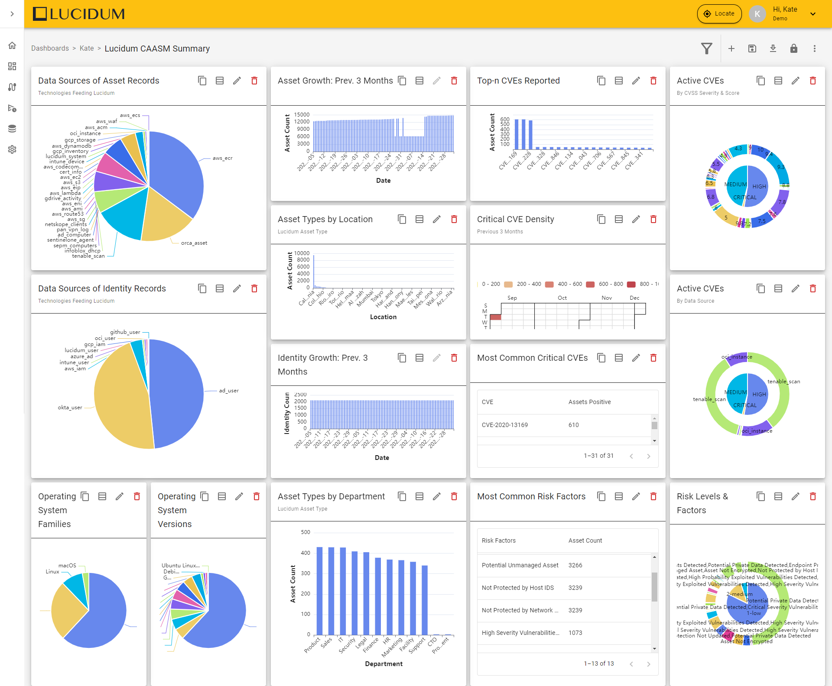Edit the Operating System Families chart

tap(120, 496)
